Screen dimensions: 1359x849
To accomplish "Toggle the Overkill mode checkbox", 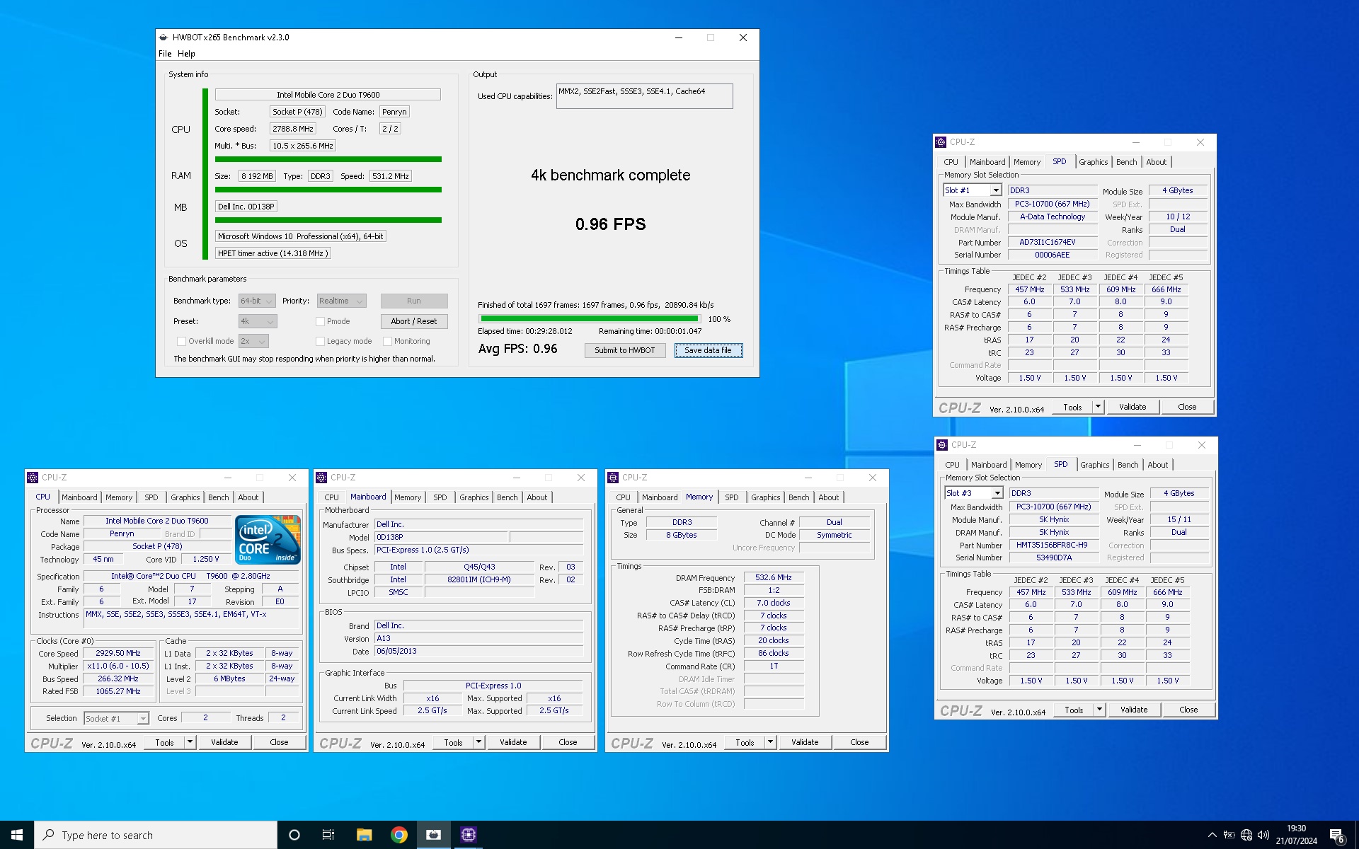I will coord(181,341).
